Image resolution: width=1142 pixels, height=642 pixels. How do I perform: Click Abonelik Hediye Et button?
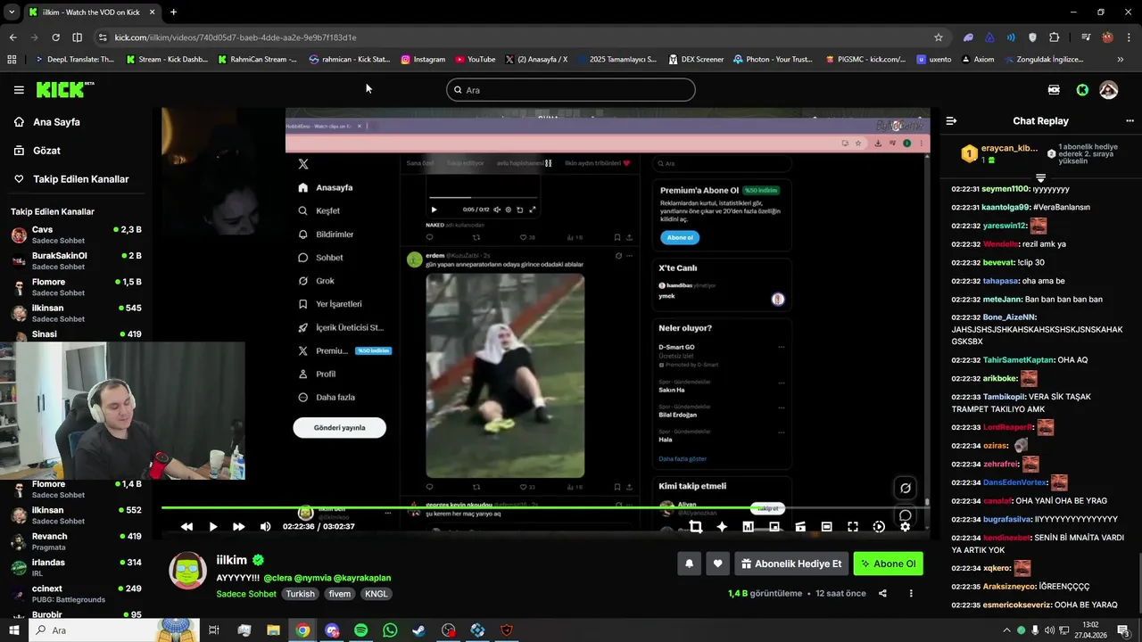pos(791,564)
